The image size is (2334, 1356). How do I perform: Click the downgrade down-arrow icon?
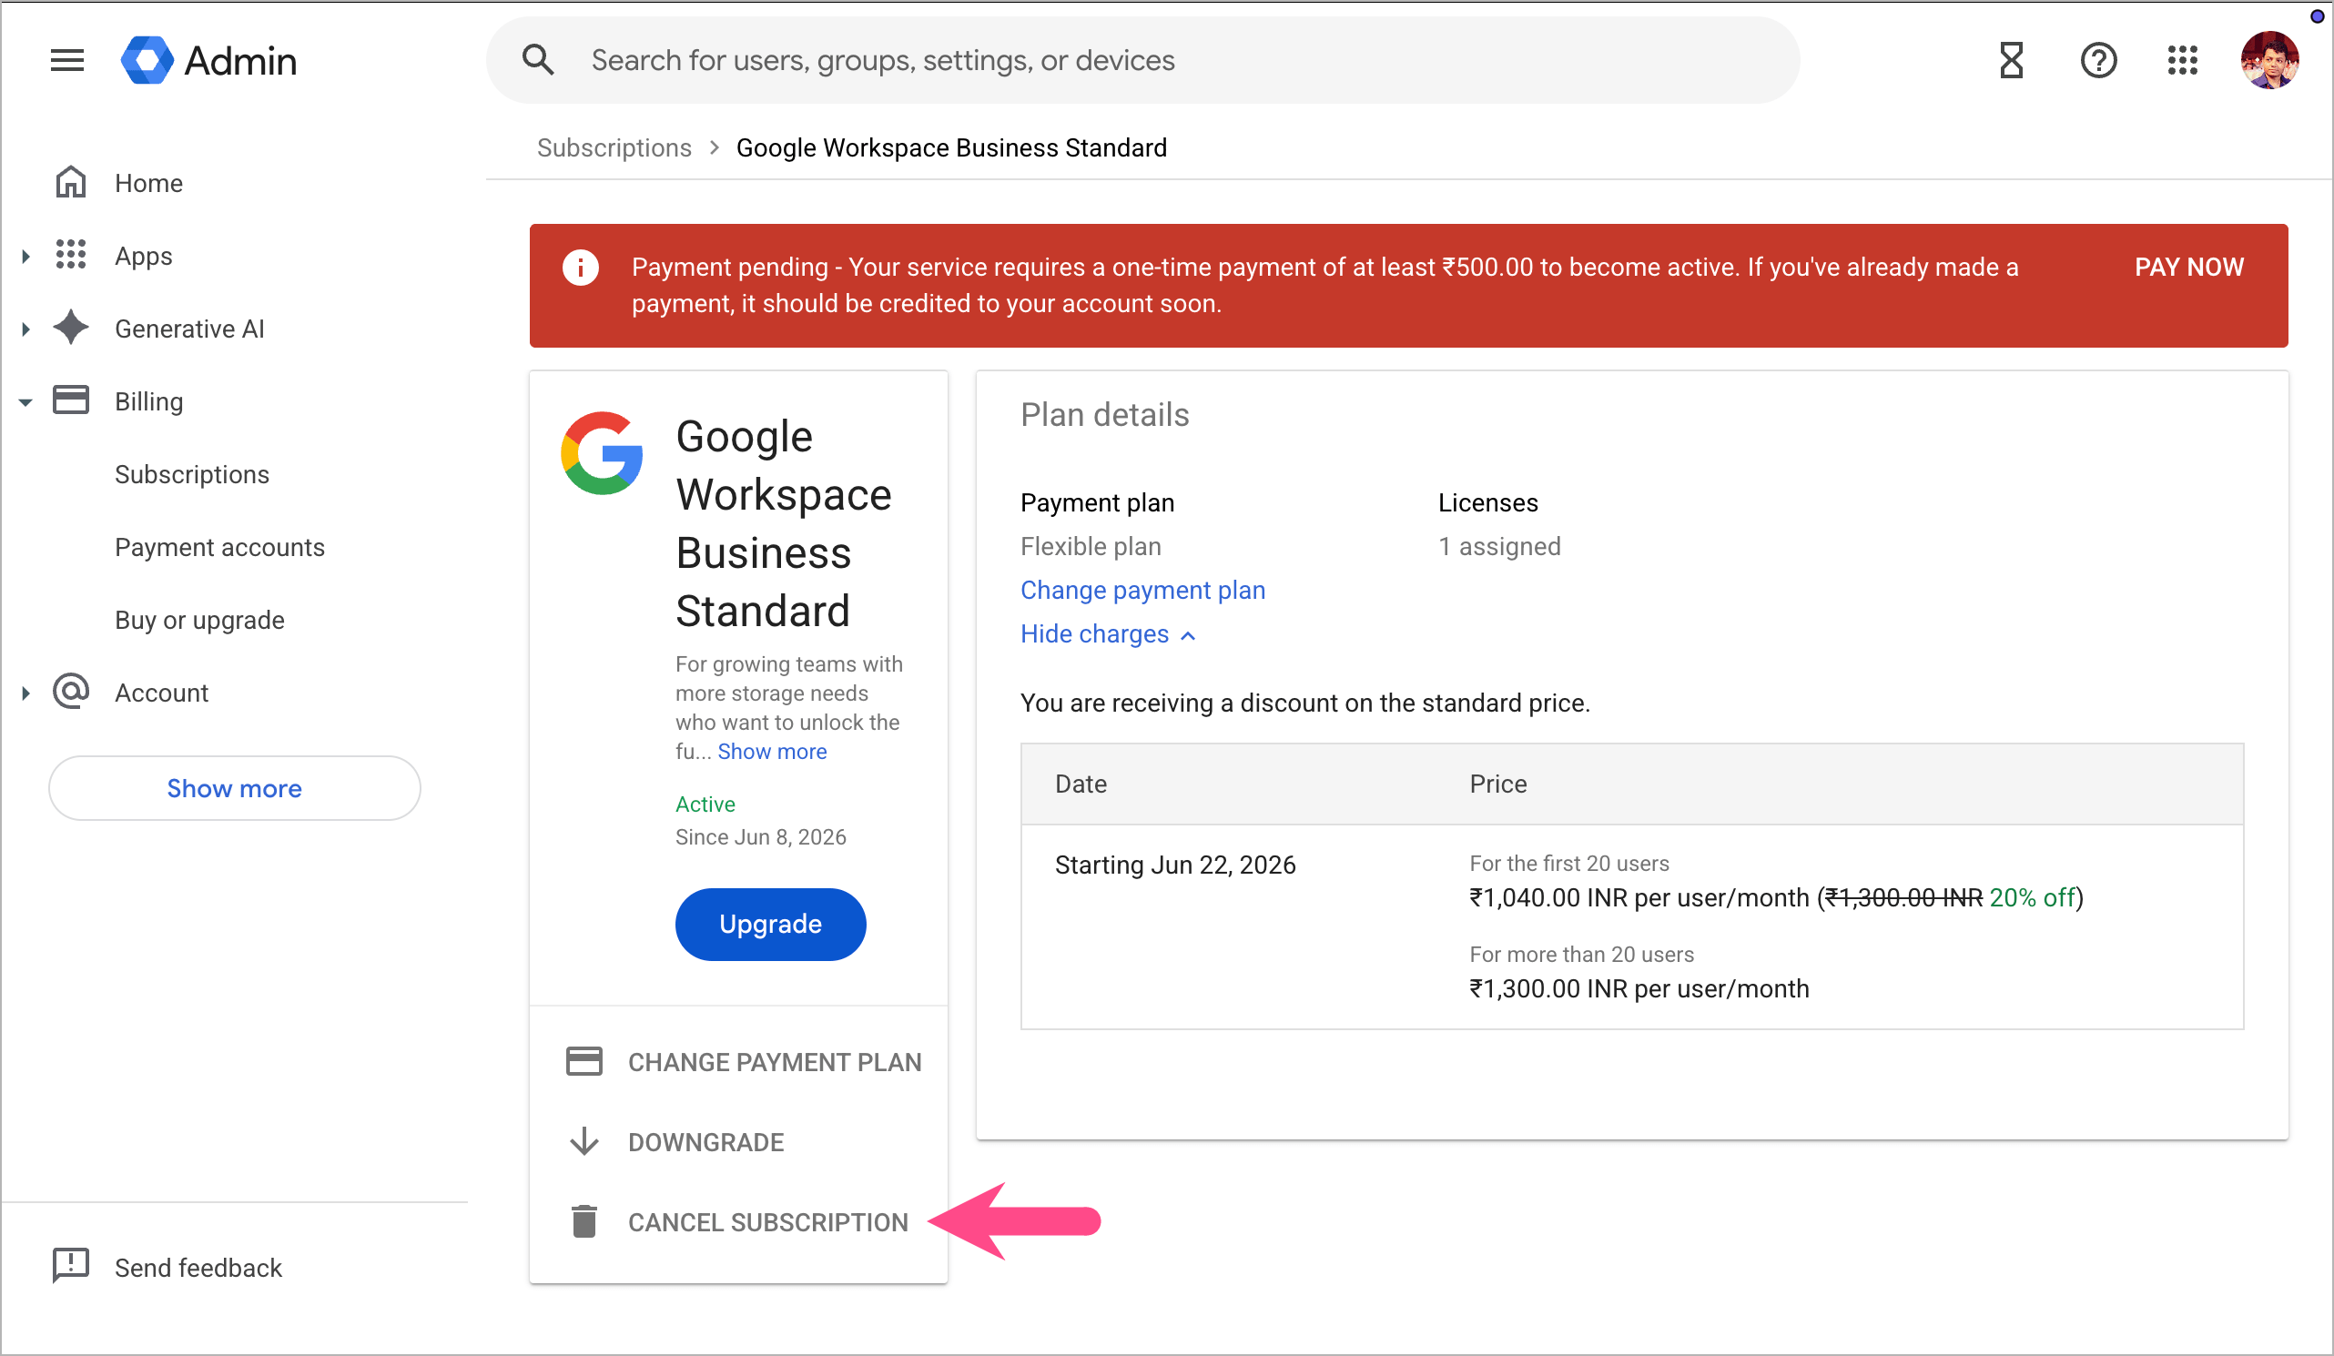(584, 1141)
